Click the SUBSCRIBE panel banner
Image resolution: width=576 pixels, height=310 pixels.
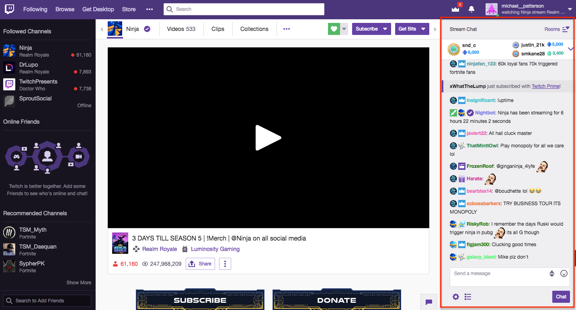[x=200, y=300]
